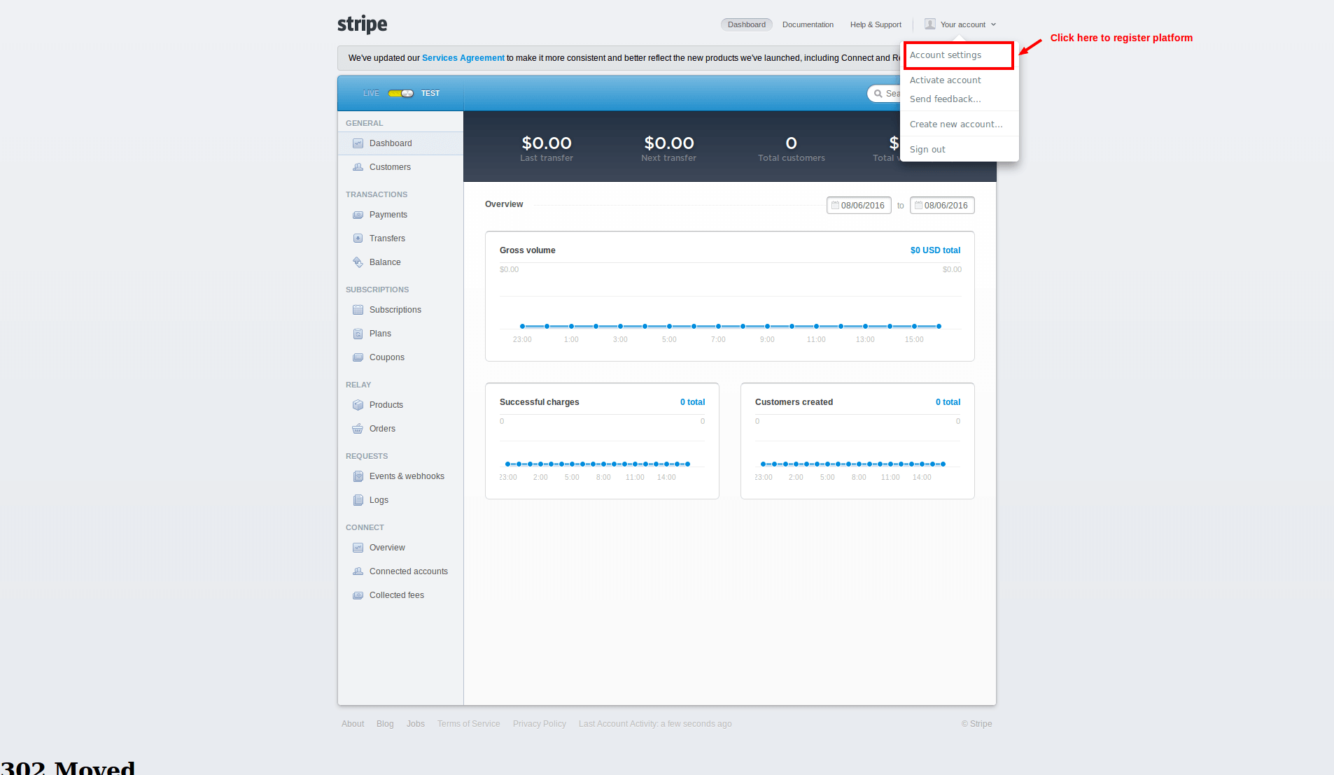Click the Payments sidebar icon
The height and width of the screenshot is (775, 1334).
point(358,215)
